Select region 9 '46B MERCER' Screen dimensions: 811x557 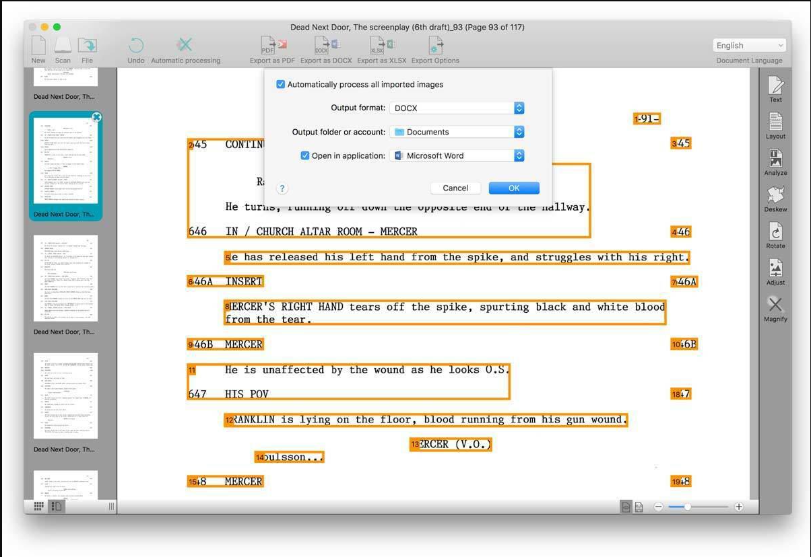pos(225,344)
